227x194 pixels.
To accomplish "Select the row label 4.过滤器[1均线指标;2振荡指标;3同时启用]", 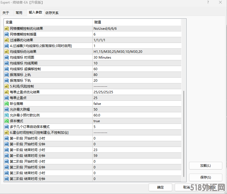I will [x=41, y=46].
